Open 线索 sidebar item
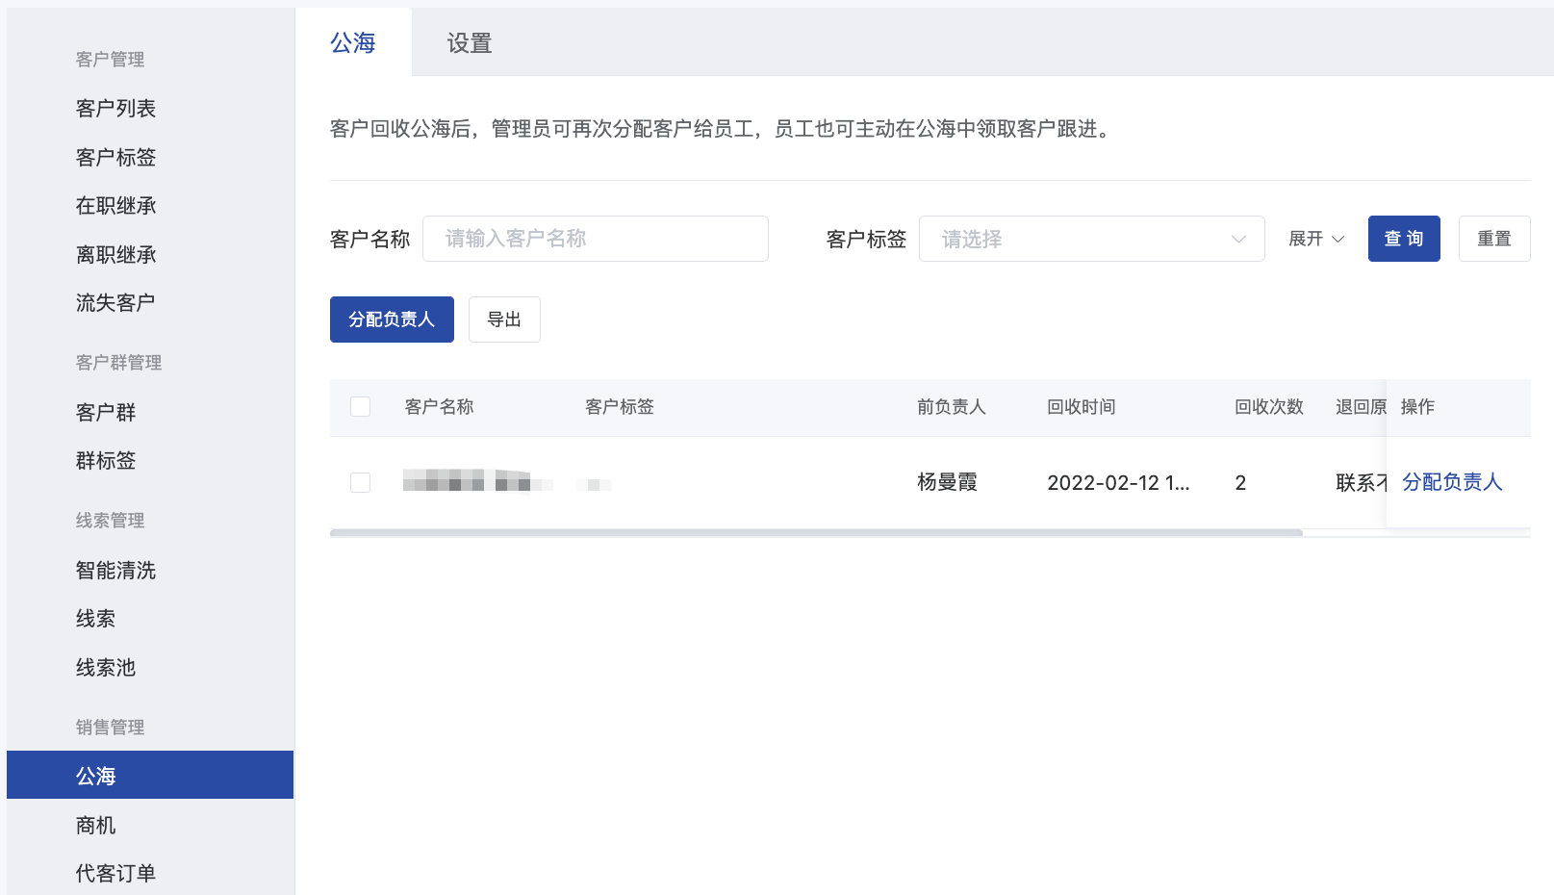The width and height of the screenshot is (1554, 895). tap(95, 619)
